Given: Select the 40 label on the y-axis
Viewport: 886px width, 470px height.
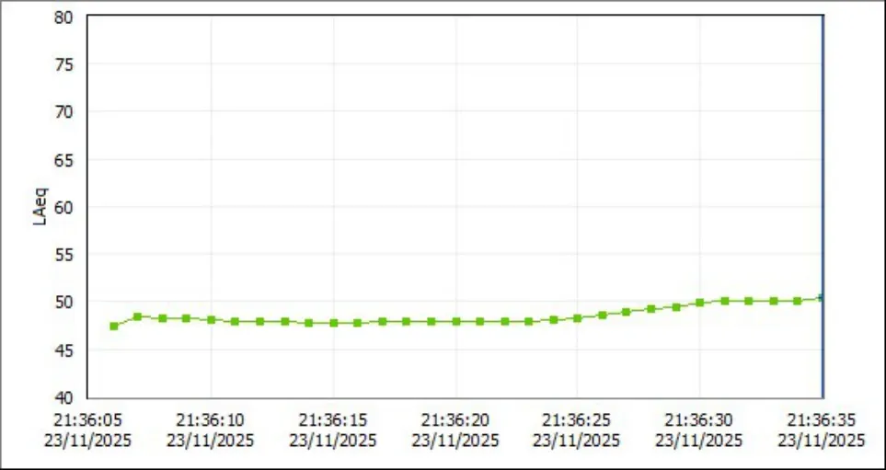Looking at the screenshot, I should [x=63, y=397].
